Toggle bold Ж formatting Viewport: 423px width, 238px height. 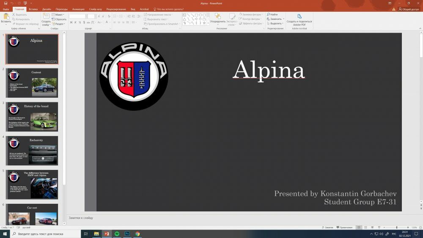(x=71, y=22)
